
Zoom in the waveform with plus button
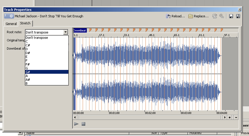point(230,117)
